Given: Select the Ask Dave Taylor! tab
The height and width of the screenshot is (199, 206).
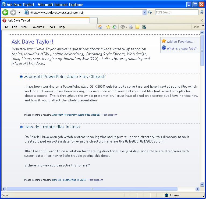Looking at the screenshot, I should point(45,20).
